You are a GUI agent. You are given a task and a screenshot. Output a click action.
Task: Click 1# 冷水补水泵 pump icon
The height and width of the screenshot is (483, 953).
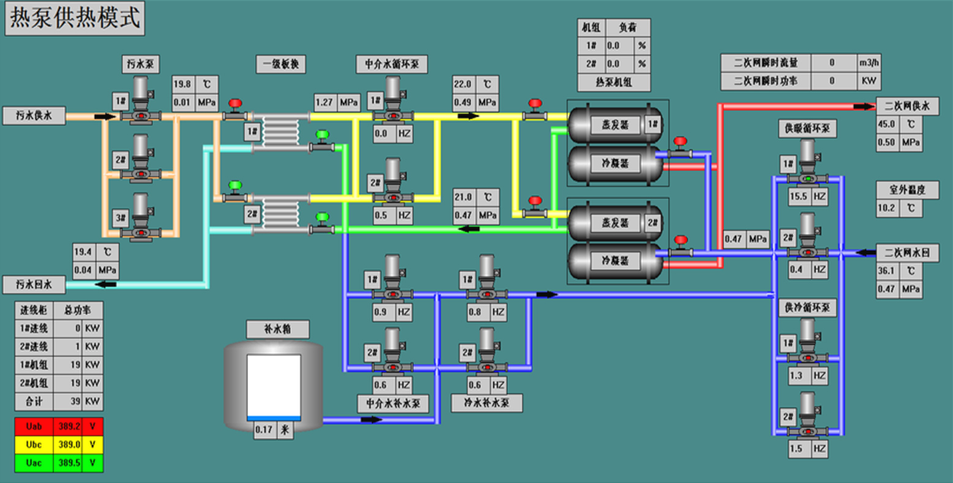pyautogui.click(x=487, y=279)
